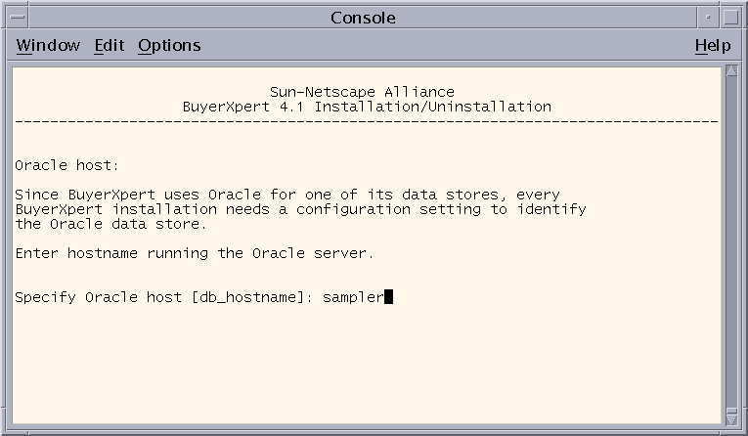Click the vertical scrollbar track
The height and width of the screenshot is (436, 748).
(x=731, y=243)
